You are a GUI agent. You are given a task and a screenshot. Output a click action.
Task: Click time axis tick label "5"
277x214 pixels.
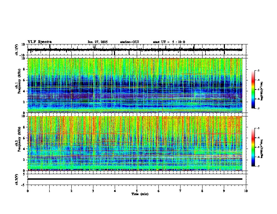[x=137, y=191]
